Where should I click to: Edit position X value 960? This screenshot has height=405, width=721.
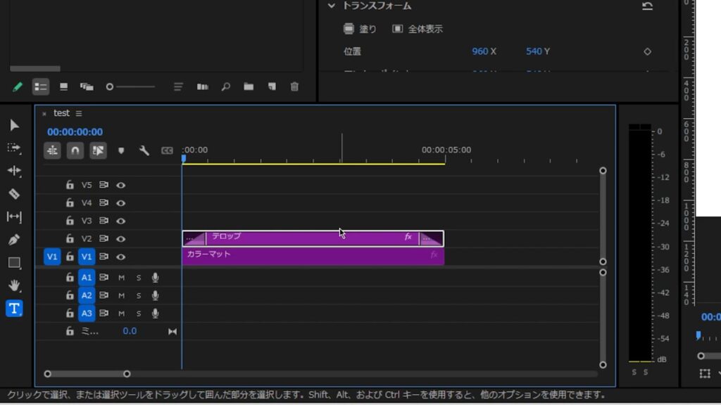coord(479,51)
